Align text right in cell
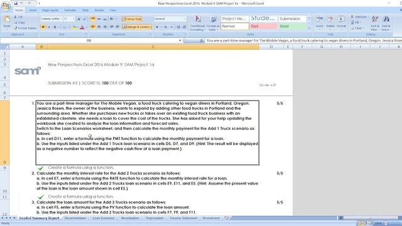Image resolution: width=402 pixels, height=226 pixels. 105,27
